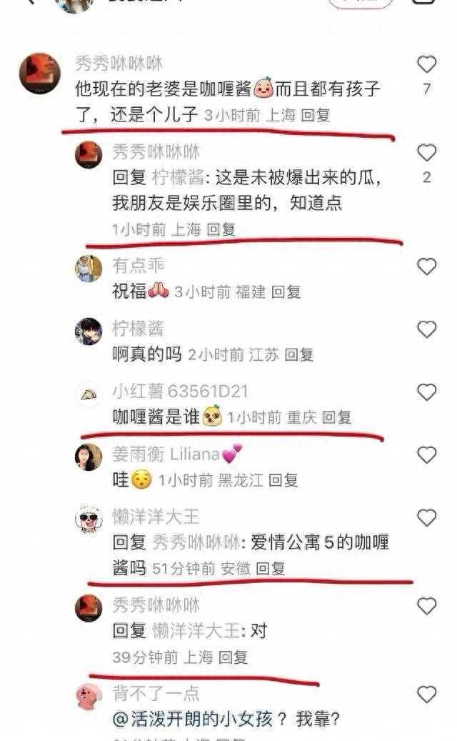Tap 回复 on the 39分钟前 上海 reply
This screenshot has height=741, width=457.
point(233,657)
